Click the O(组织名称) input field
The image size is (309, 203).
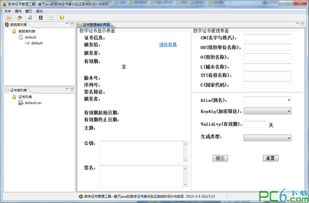[267, 57]
